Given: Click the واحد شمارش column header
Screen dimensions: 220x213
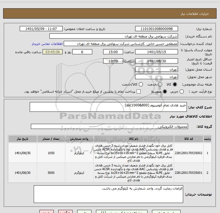Looking at the screenshot, I should pyautogui.click(x=79, y=139).
